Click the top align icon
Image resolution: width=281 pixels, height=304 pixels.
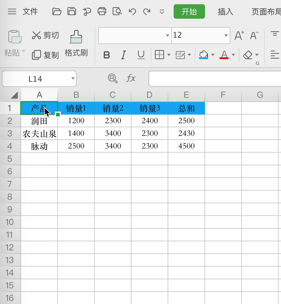(275, 34)
